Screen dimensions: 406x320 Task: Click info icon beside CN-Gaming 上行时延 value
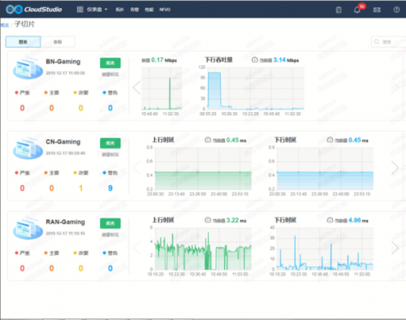click(x=208, y=140)
